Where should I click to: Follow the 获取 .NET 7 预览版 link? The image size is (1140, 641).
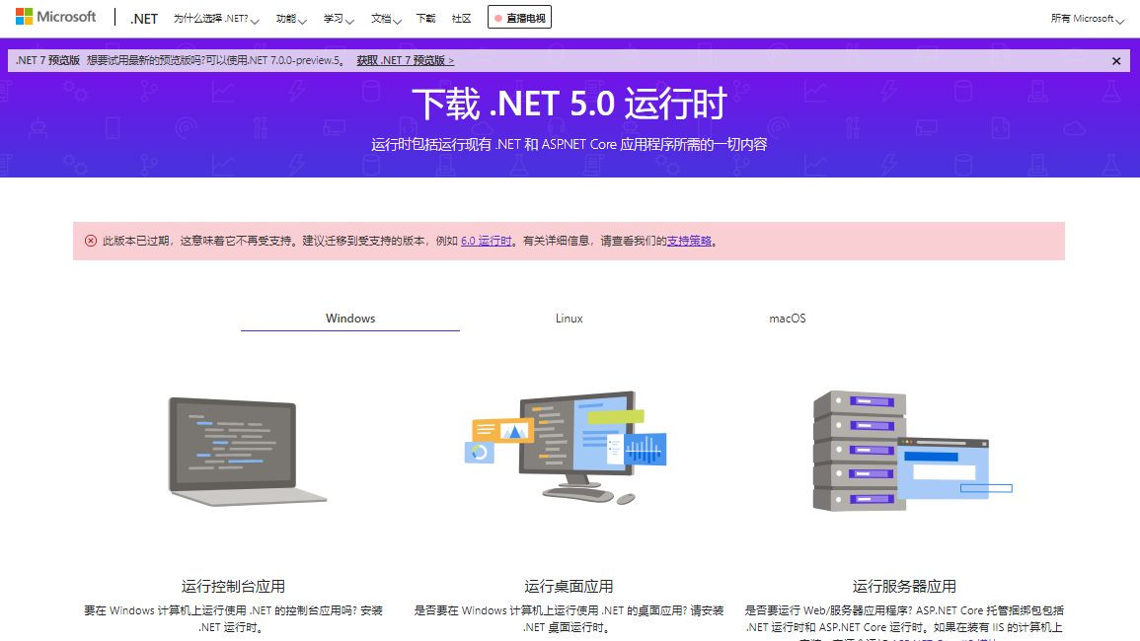(405, 60)
